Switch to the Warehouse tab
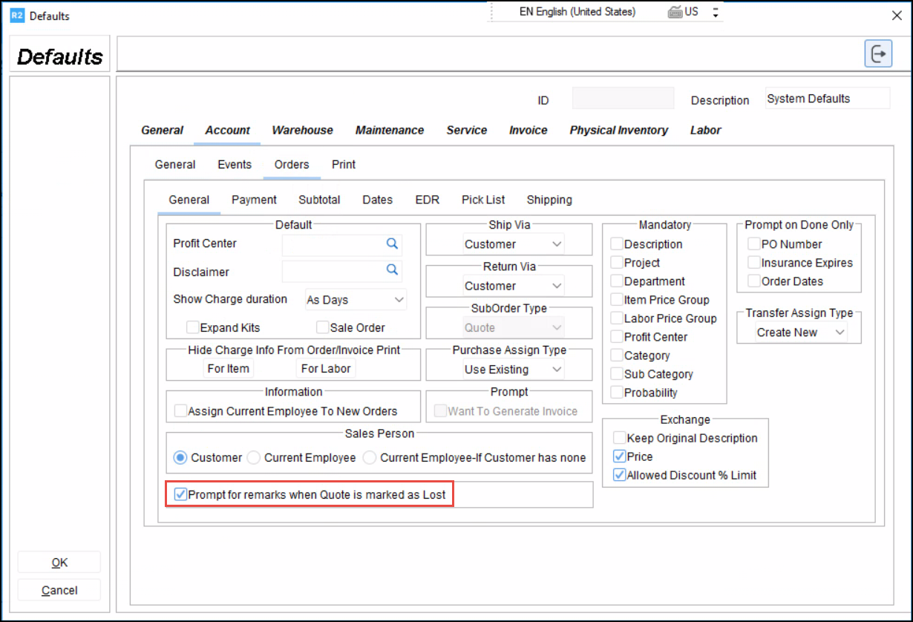The image size is (913, 622). (302, 130)
